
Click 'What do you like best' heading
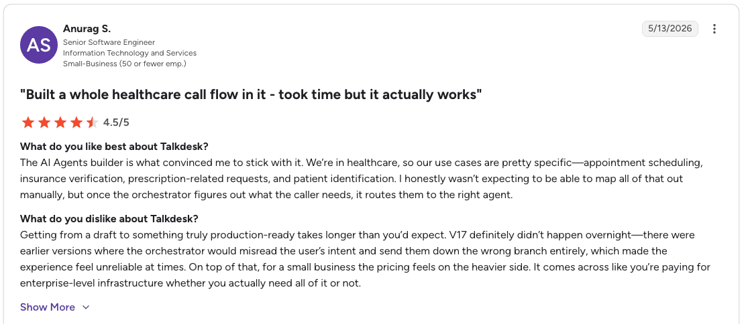114,146
